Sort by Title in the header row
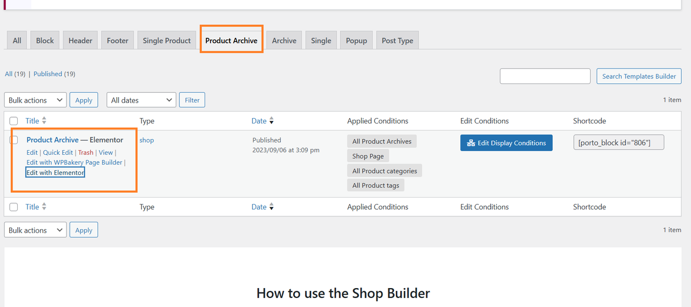Image resolution: width=691 pixels, height=307 pixels. 32,121
